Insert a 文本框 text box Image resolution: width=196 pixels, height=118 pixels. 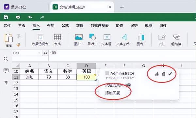coord(106,40)
